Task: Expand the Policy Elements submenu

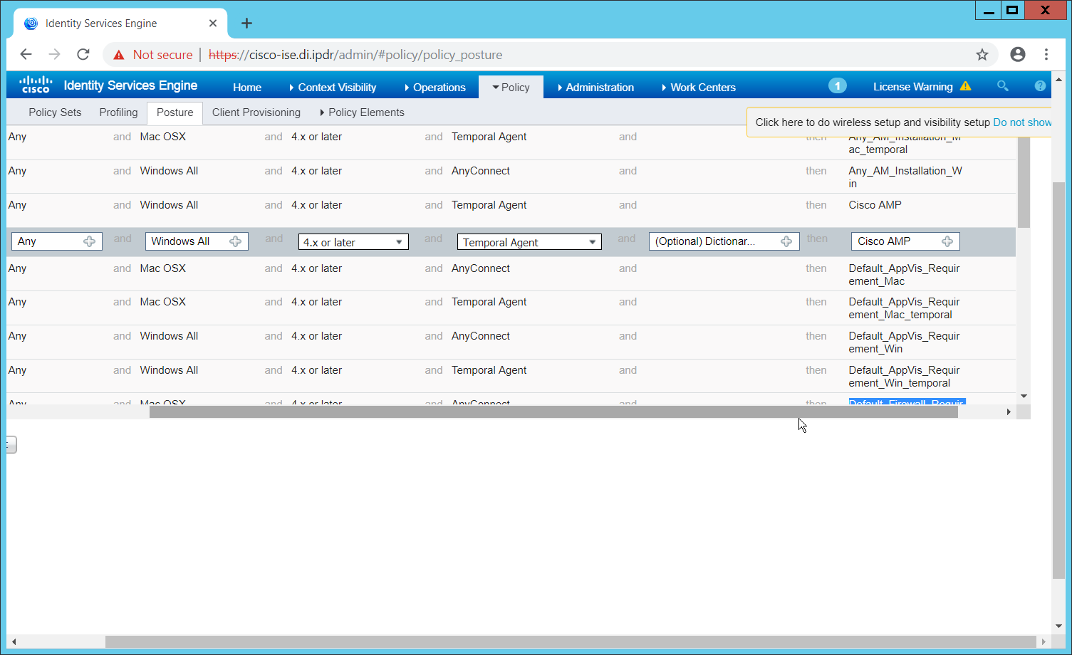Action: tap(362, 112)
